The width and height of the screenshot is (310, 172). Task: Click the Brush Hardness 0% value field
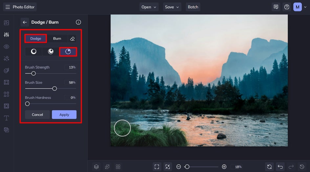70,97
